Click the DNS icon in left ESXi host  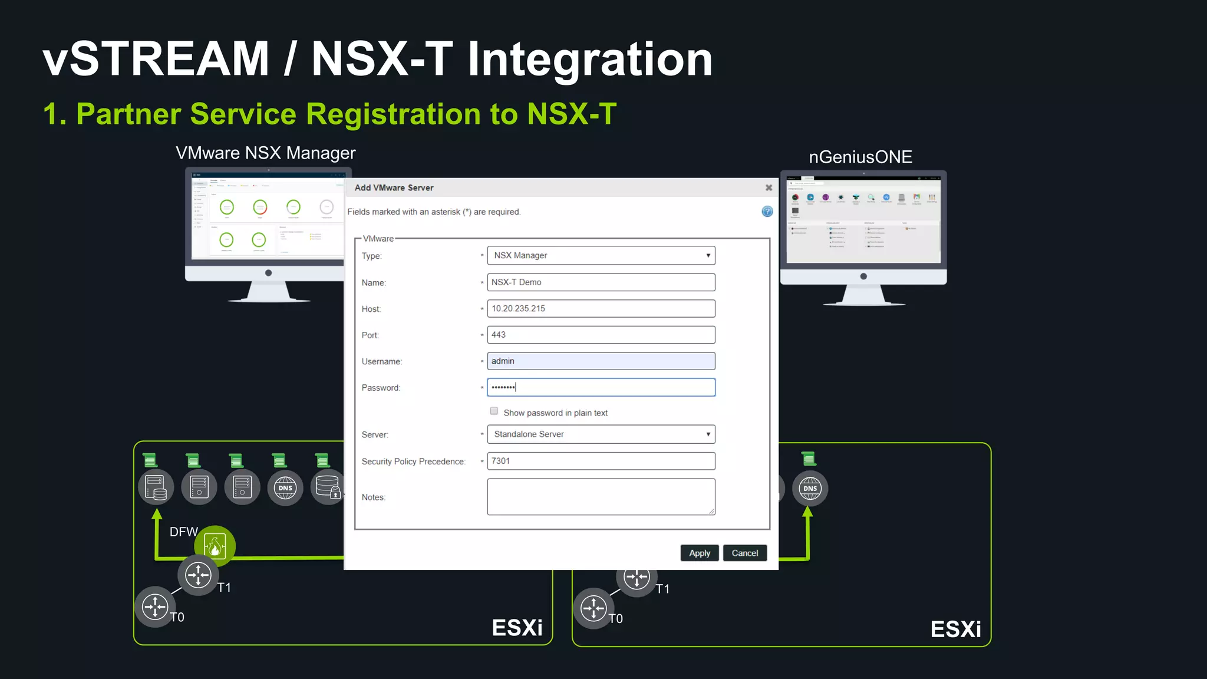pos(285,488)
